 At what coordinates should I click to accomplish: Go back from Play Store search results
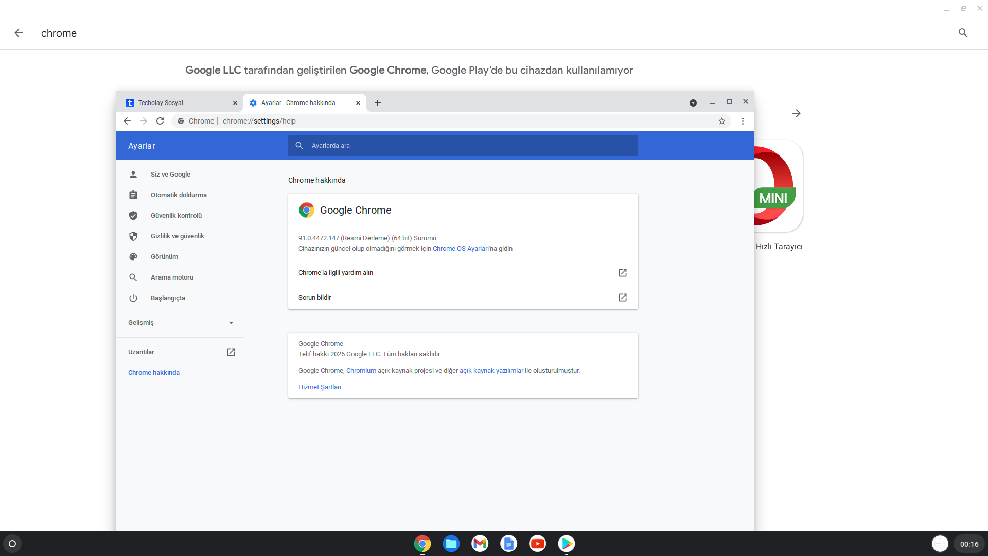tap(19, 33)
